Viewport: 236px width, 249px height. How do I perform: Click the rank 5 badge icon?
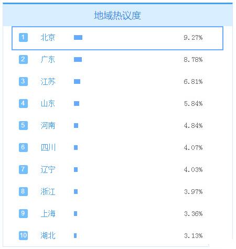23,125
